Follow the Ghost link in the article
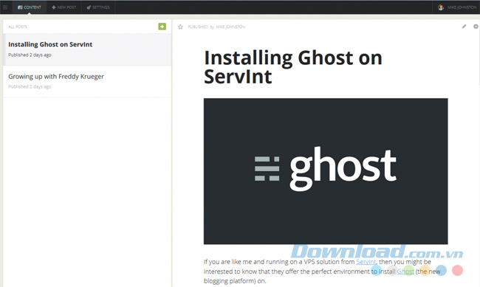Screen dimensions: 480x287 pyautogui.click(x=405, y=272)
